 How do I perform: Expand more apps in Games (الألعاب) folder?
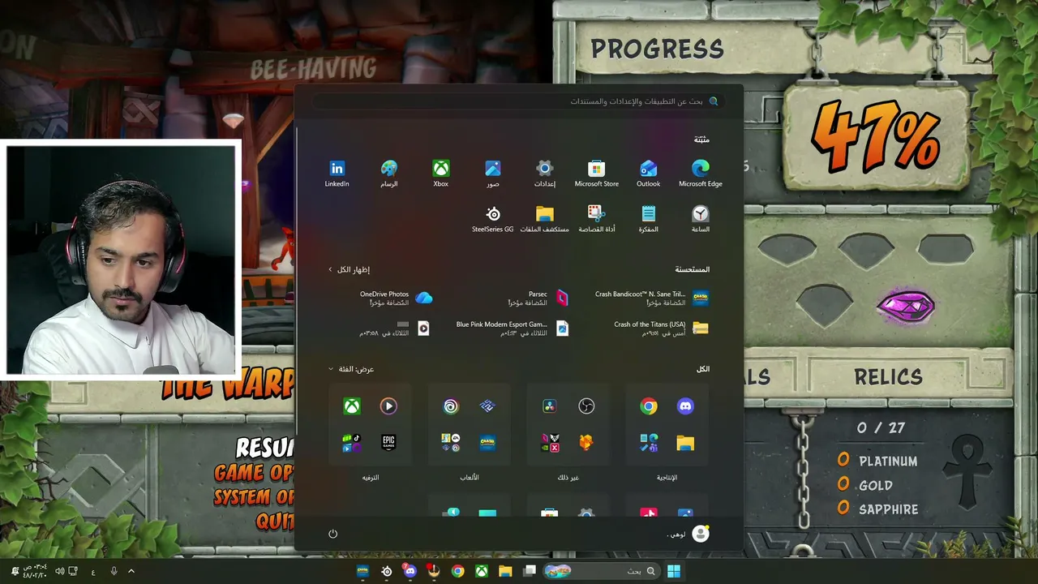coord(451,443)
